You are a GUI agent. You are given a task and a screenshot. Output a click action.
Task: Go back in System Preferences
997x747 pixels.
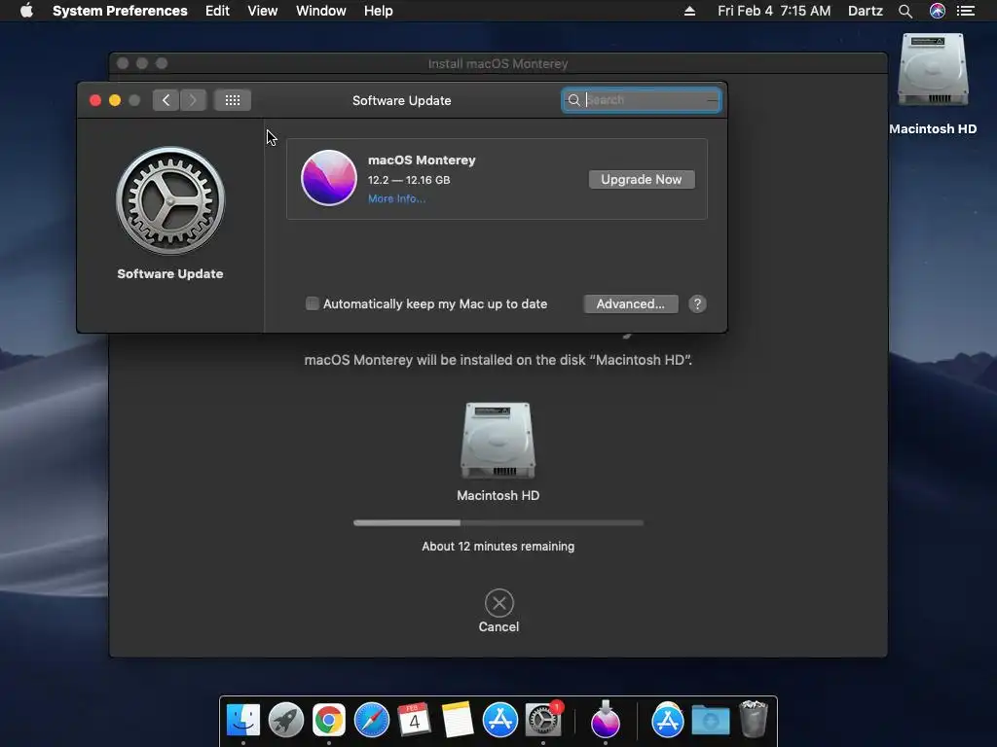[x=166, y=100]
